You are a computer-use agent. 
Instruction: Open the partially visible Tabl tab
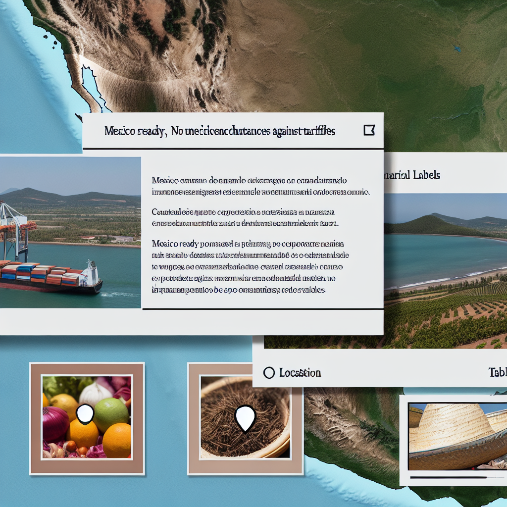pyautogui.click(x=497, y=373)
